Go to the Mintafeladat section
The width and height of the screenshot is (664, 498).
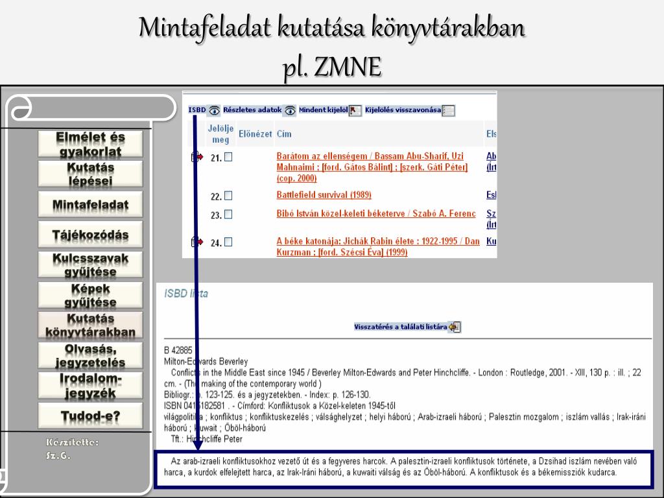(x=90, y=204)
